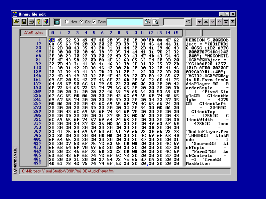Open Help with the question mark icon
This screenshot has height=199, width=266.
(39, 22)
